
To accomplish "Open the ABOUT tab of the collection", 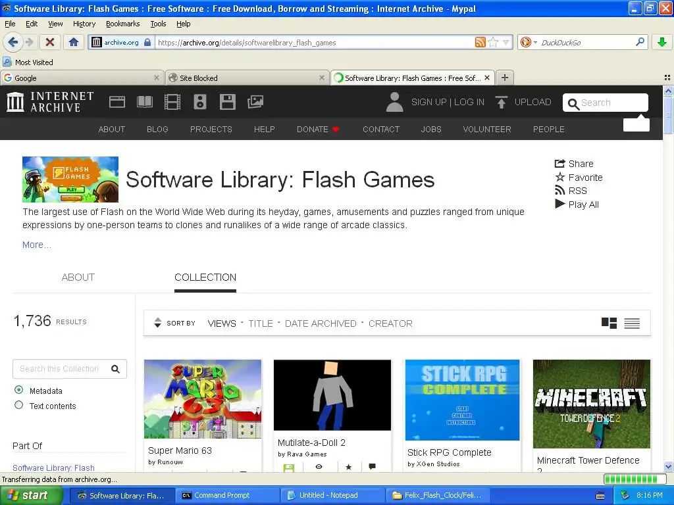I will click(x=78, y=277).
